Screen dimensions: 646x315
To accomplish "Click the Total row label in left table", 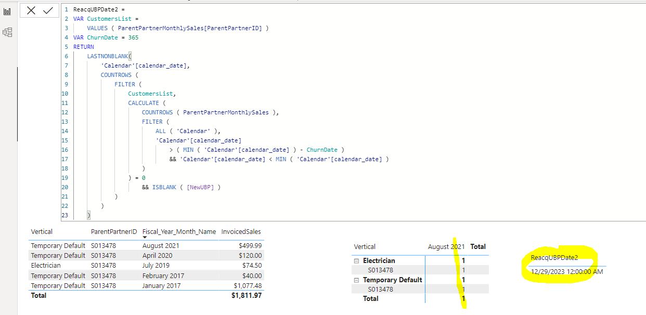I will point(38,296).
